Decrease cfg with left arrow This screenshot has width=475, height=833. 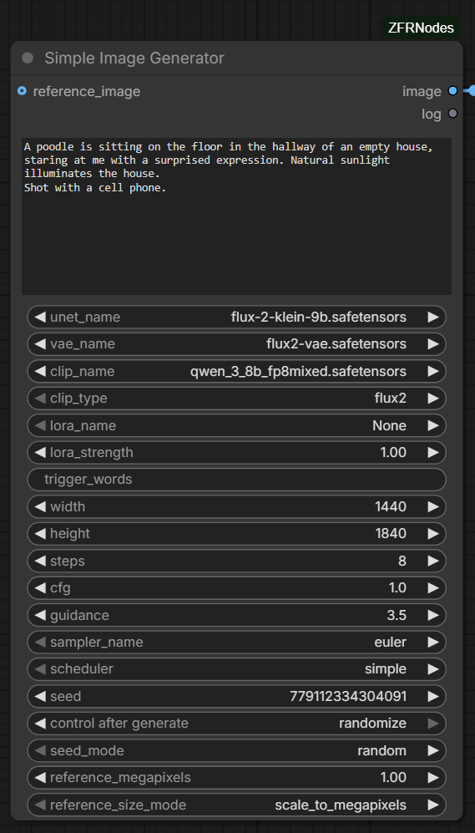[x=40, y=588]
